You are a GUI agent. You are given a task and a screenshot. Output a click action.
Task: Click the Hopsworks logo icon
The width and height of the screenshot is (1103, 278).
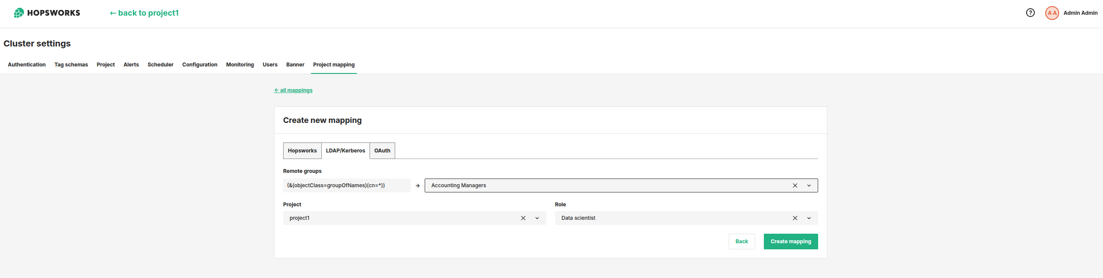pos(19,13)
